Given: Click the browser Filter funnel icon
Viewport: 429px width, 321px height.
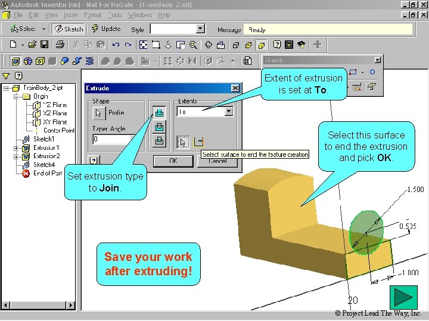Looking at the screenshot, I should click(x=6, y=76).
